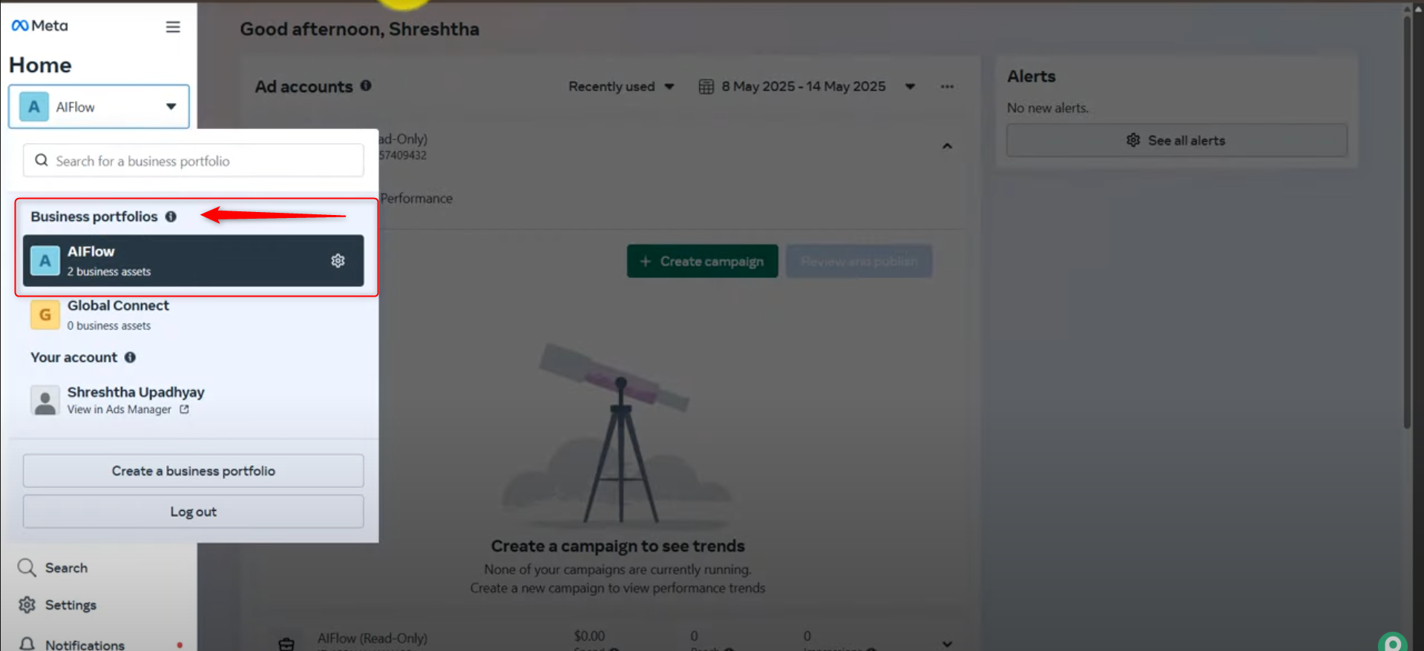
Task: Click the Business portfolios info icon
Action: (x=171, y=217)
